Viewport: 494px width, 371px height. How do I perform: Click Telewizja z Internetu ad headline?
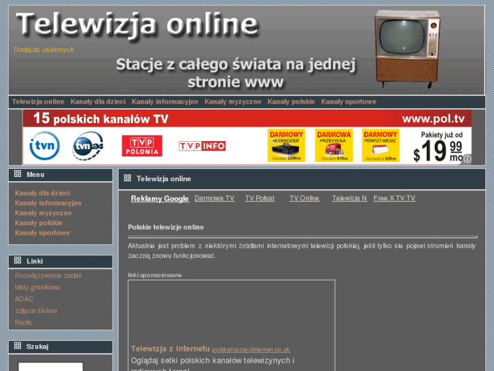pyautogui.click(x=170, y=349)
